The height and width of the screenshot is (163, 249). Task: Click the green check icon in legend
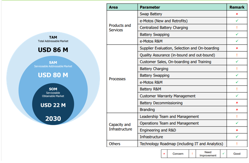(223, 153)
